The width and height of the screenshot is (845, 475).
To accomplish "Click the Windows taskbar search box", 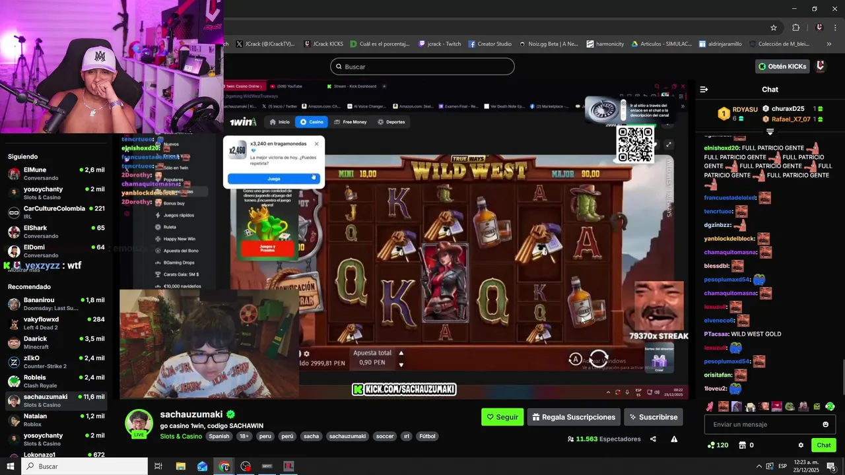I will point(84,466).
